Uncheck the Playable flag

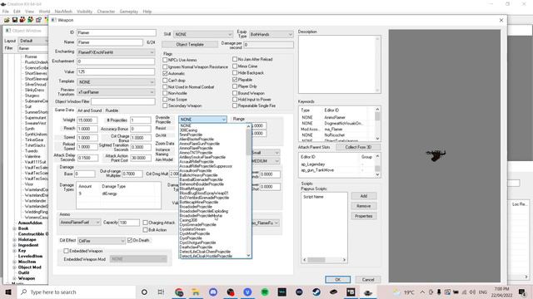point(235,80)
